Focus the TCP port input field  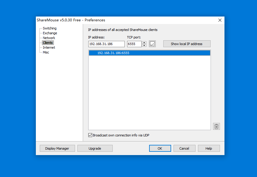click(134, 44)
